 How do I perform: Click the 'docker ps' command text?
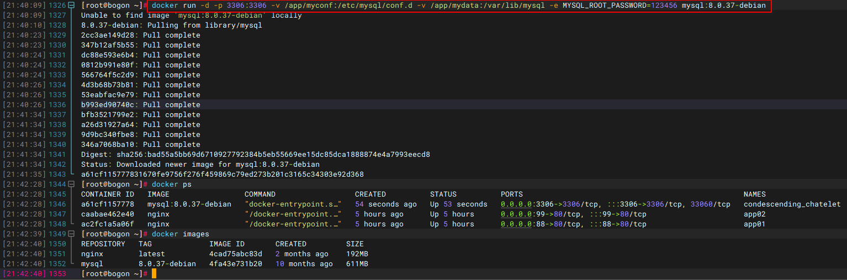[x=172, y=184]
